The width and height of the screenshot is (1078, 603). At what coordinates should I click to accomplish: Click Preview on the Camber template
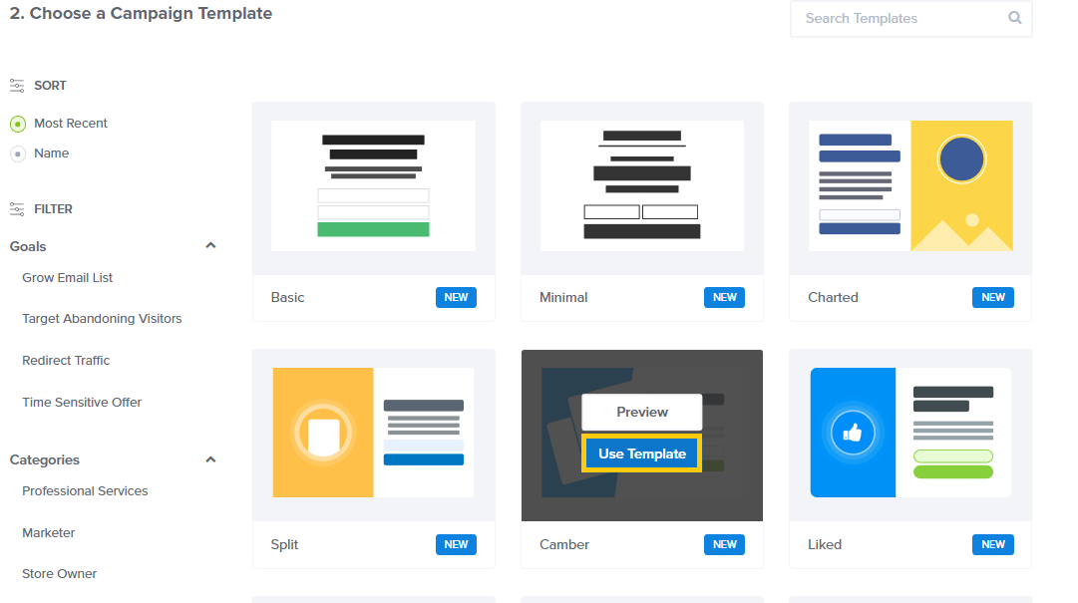coord(641,412)
